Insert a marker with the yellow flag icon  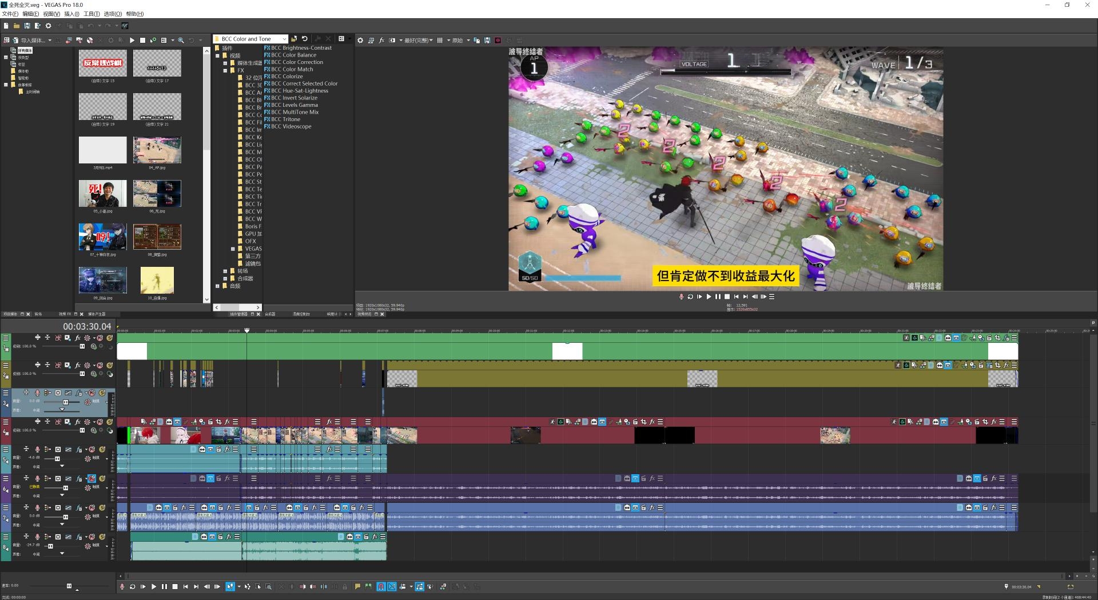click(357, 586)
